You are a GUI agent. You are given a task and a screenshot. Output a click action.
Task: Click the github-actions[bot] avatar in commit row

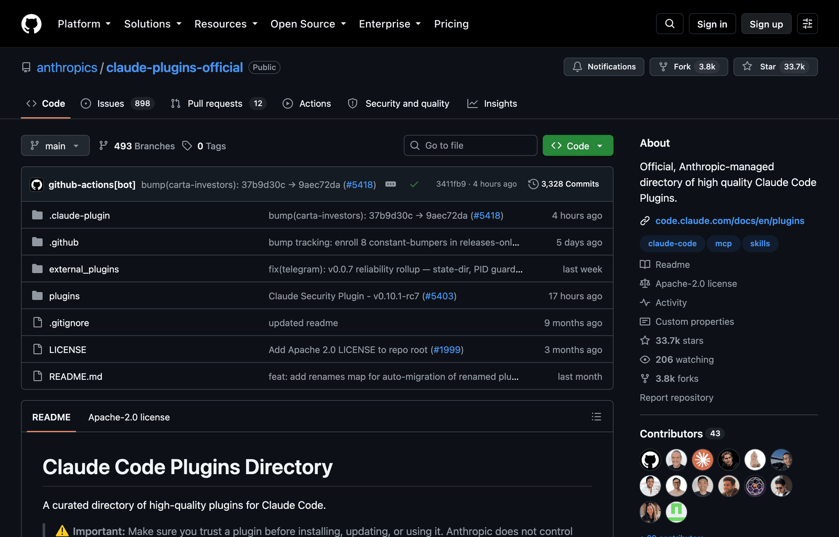pos(37,184)
